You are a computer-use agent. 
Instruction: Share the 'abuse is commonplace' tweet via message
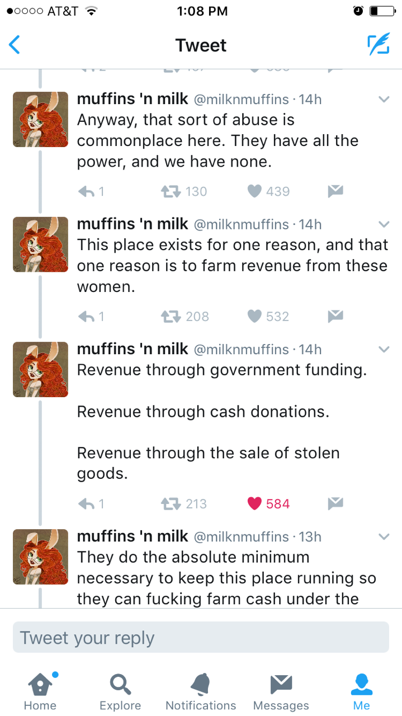335,191
